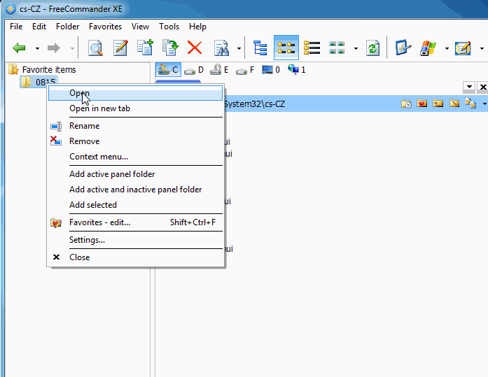Screen dimensions: 488x377
Task: Choose Open in the context menu
Action: click(136, 93)
